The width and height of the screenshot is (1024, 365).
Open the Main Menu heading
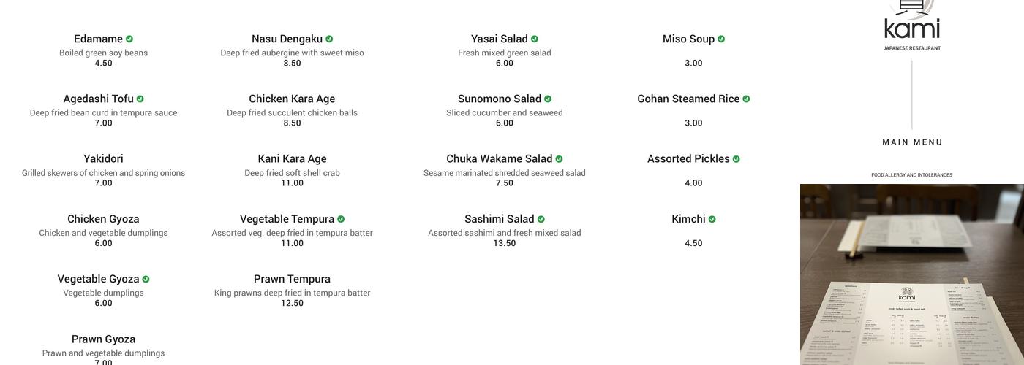(x=912, y=142)
